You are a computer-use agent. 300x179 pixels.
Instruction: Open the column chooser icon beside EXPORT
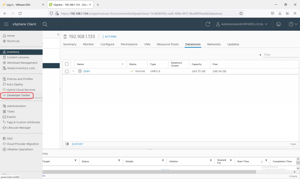point(67,144)
